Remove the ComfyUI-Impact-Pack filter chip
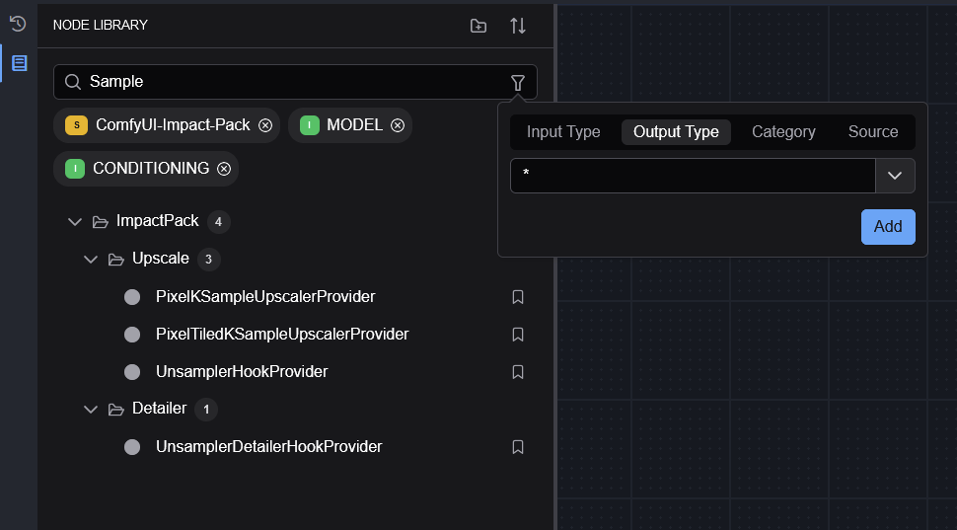Image resolution: width=957 pixels, height=530 pixels. pyautogui.click(x=265, y=125)
